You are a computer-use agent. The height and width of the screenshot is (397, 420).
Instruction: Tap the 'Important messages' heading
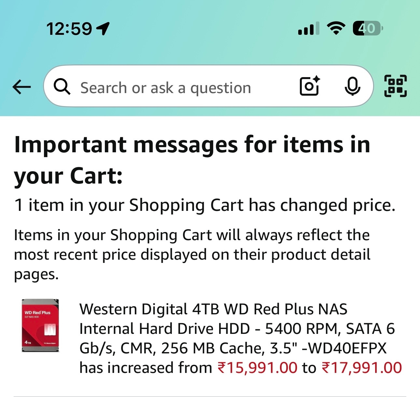tap(192, 159)
